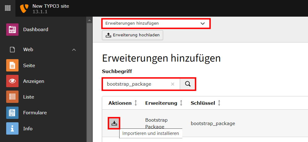Open the Liste module icon

(12, 97)
